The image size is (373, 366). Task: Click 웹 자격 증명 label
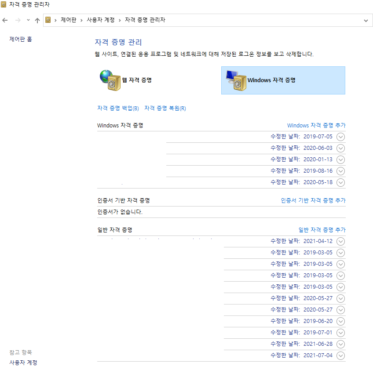click(137, 80)
